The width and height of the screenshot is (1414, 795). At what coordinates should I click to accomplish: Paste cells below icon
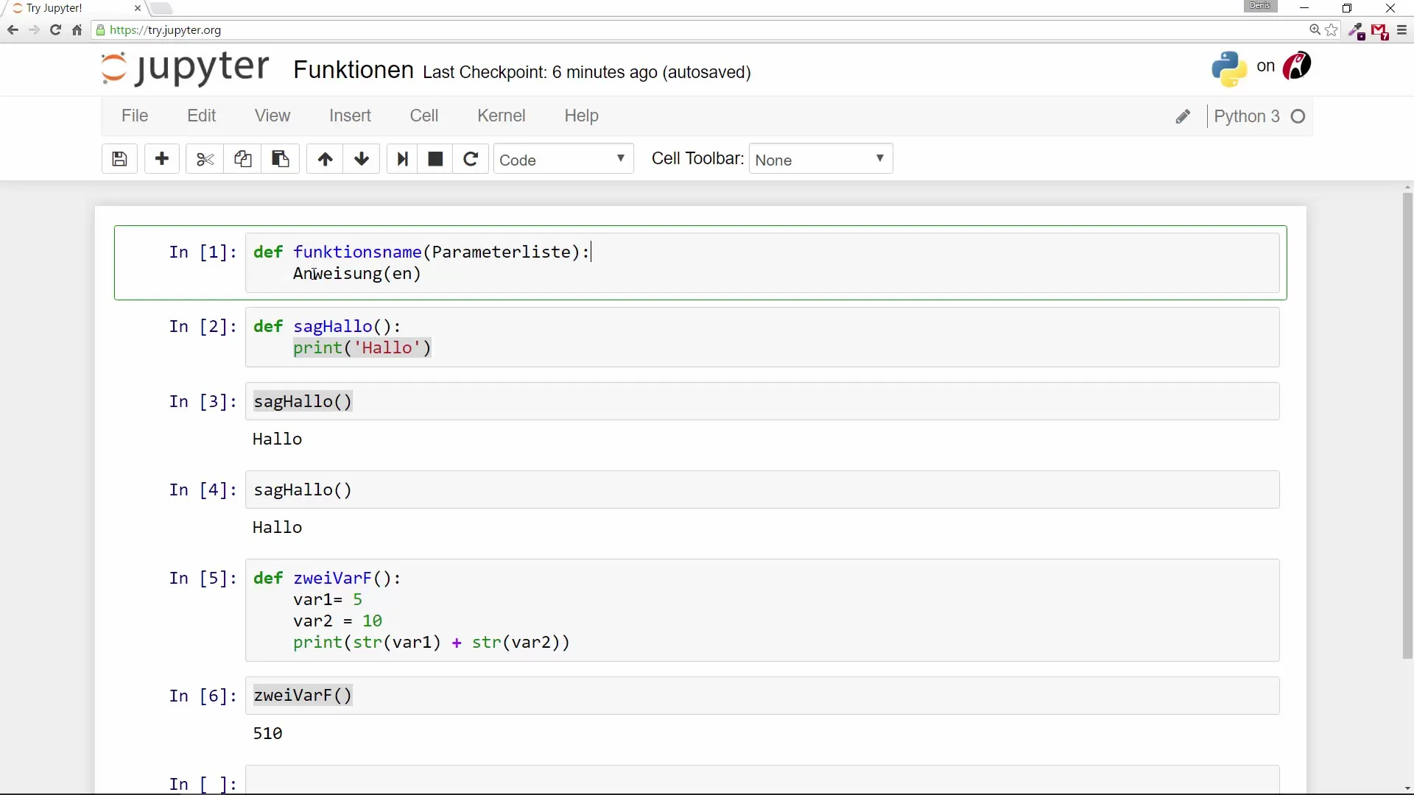pos(281,159)
